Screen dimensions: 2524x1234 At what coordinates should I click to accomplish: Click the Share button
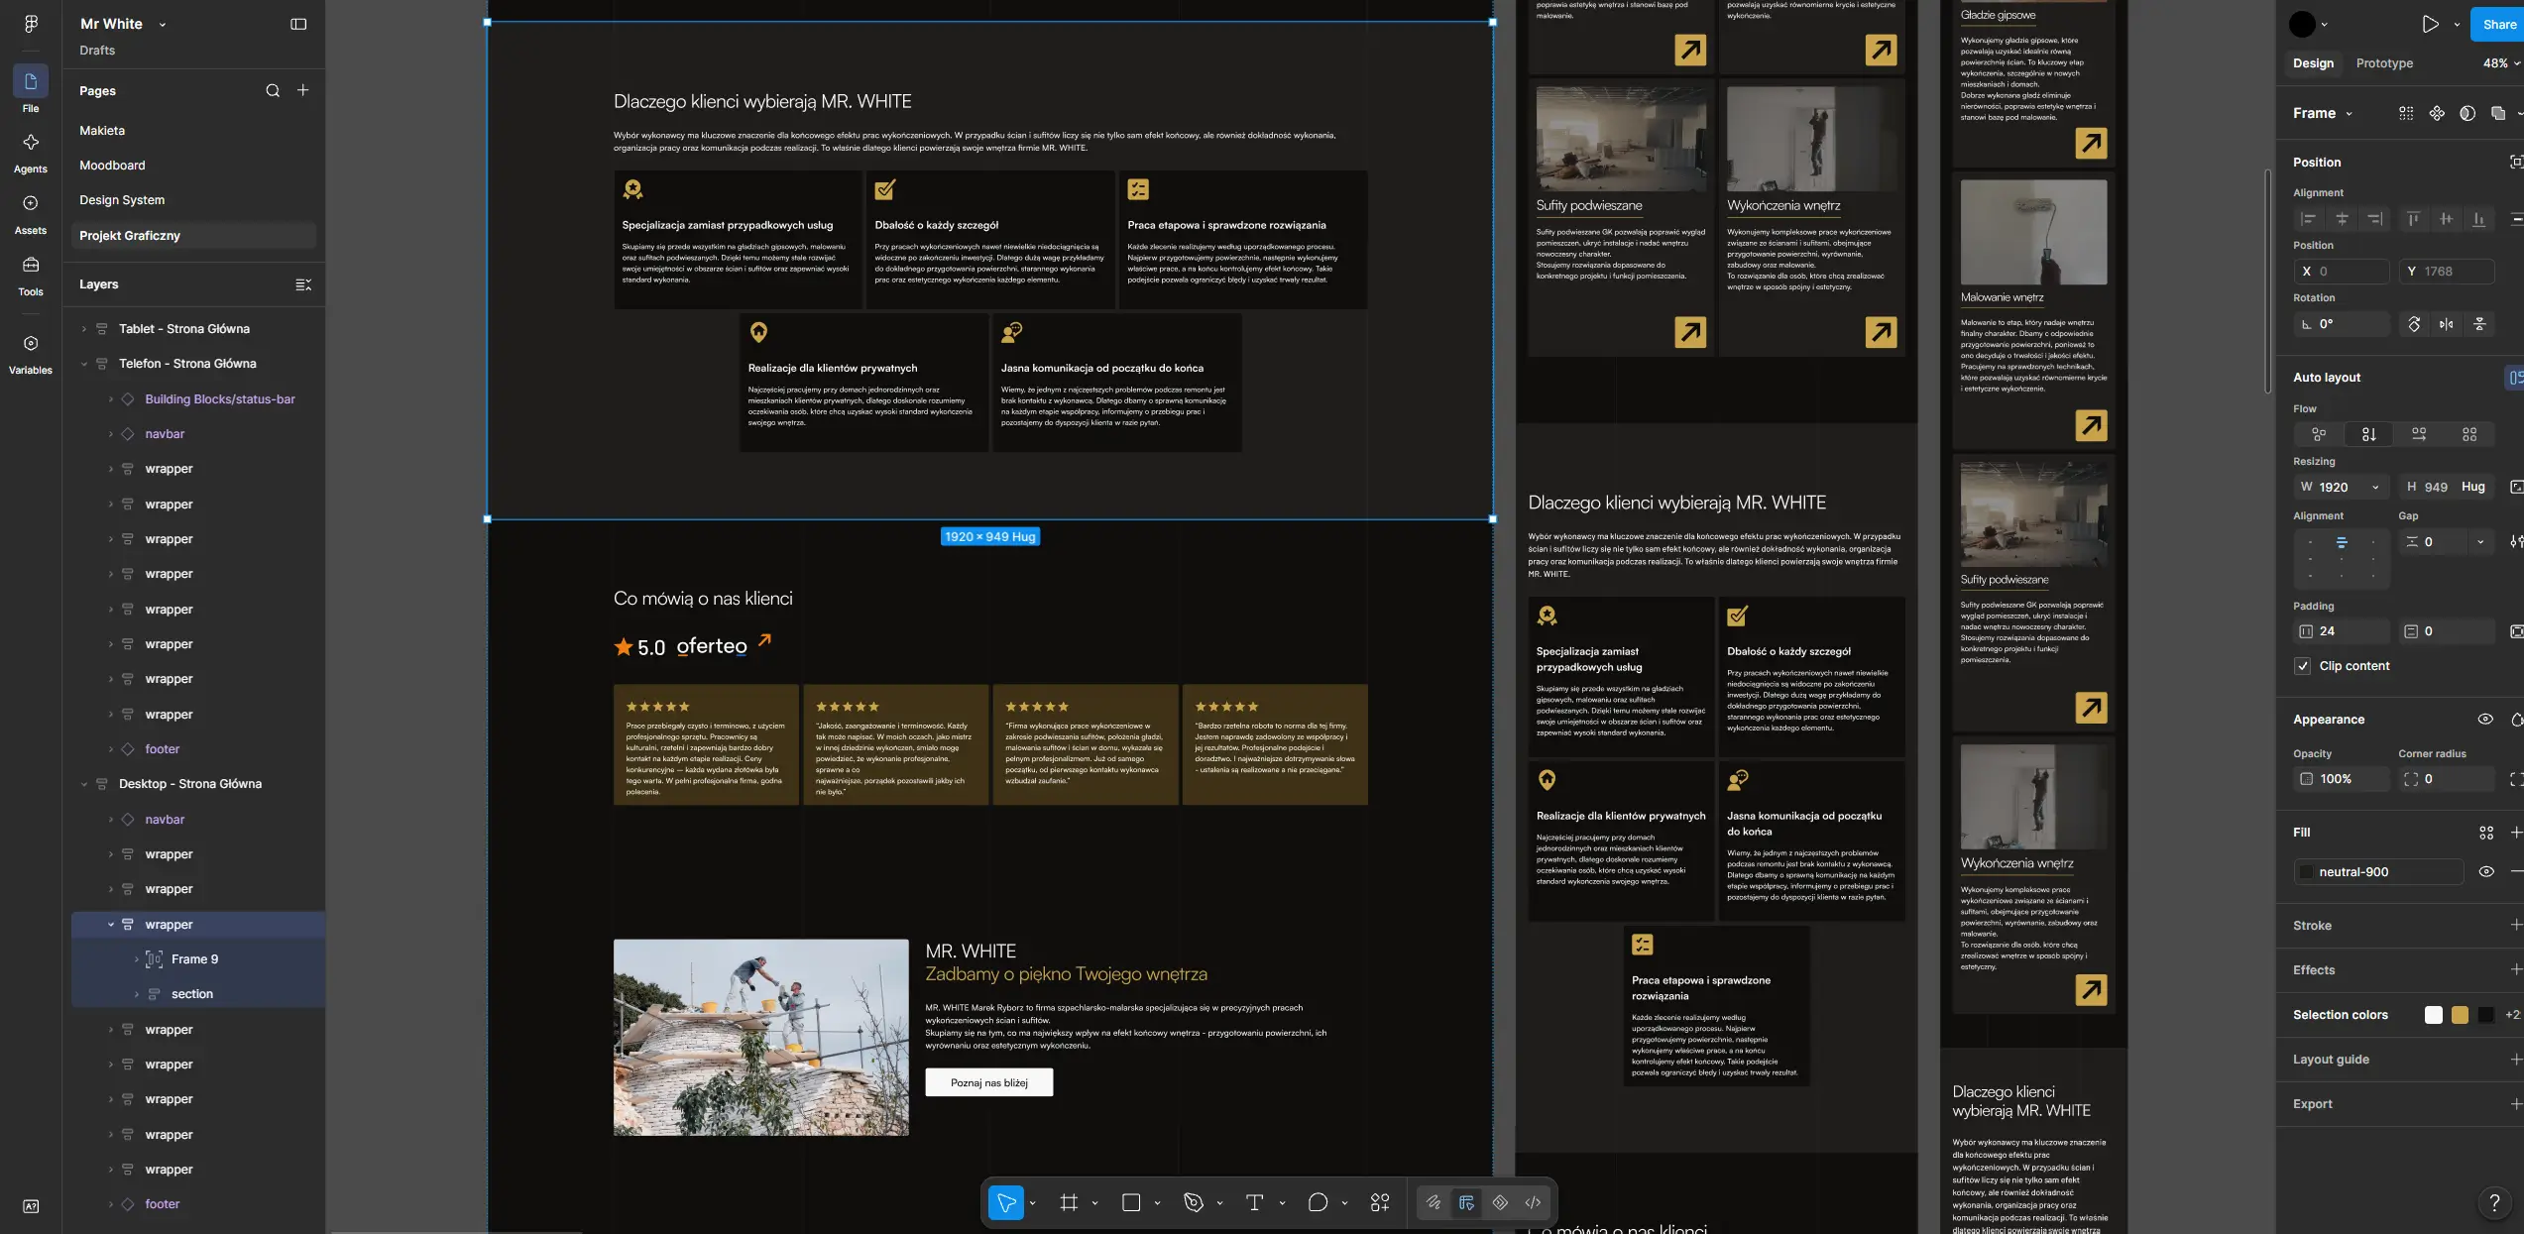[2498, 24]
